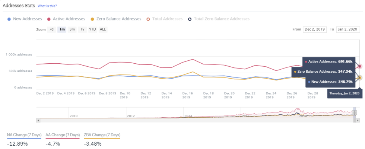Click the Zero Balance Addresses end point

[x=360, y=78]
